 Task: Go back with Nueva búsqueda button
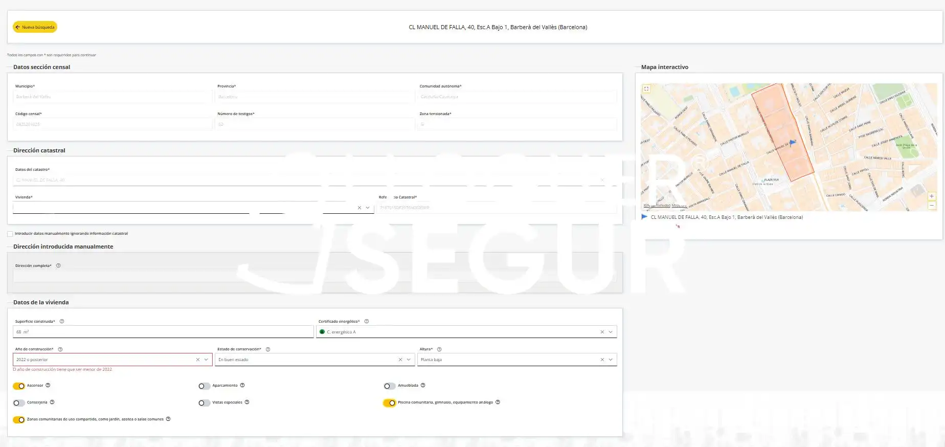[35, 27]
